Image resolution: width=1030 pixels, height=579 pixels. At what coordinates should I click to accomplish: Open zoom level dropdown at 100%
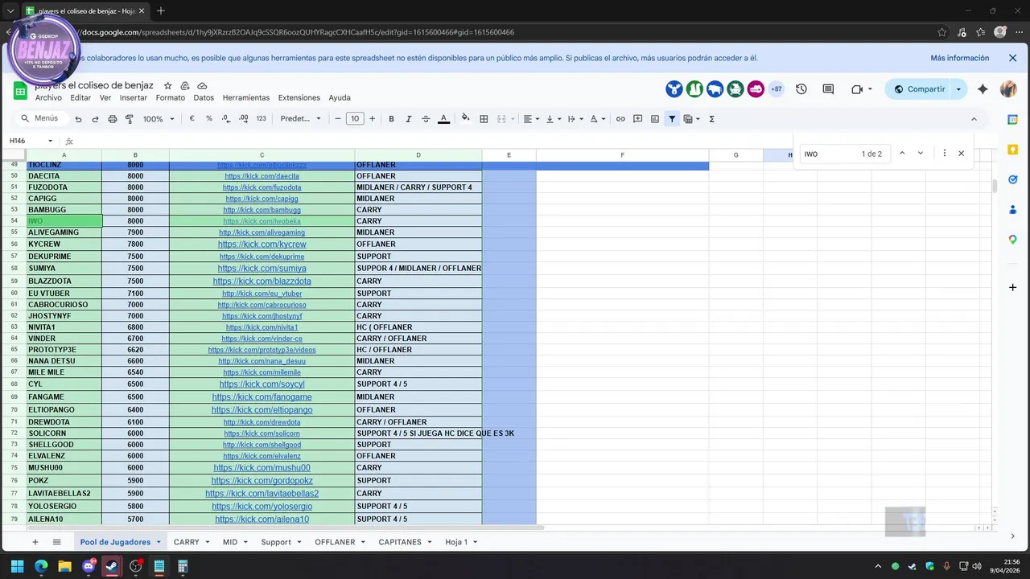pos(159,119)
